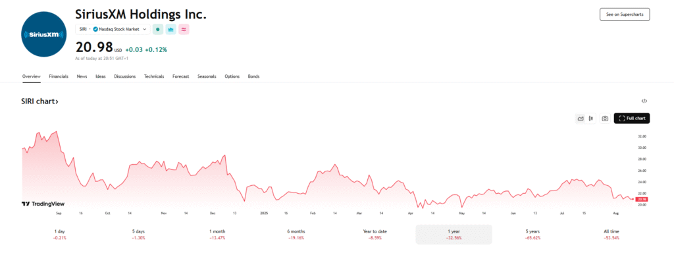This screenshot has height=261, width=674.
Task: Select the 5 years time range
Action: tap(531, 234)
